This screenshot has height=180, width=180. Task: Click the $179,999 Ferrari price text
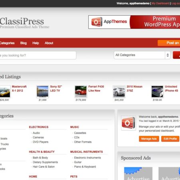(81, 100)
